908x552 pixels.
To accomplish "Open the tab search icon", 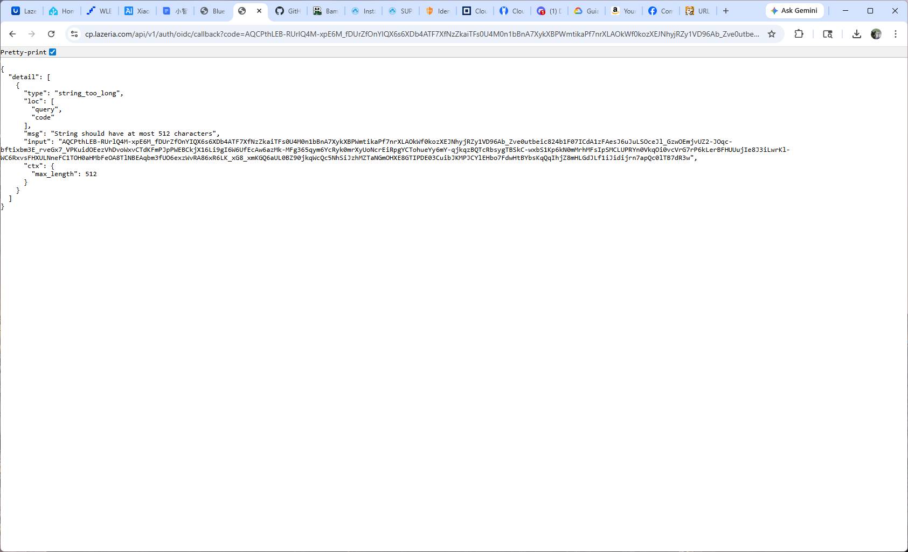I will (x=828, y=34).
